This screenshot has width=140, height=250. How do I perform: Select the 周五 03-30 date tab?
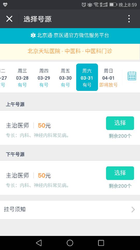click(x=65, y=78)
